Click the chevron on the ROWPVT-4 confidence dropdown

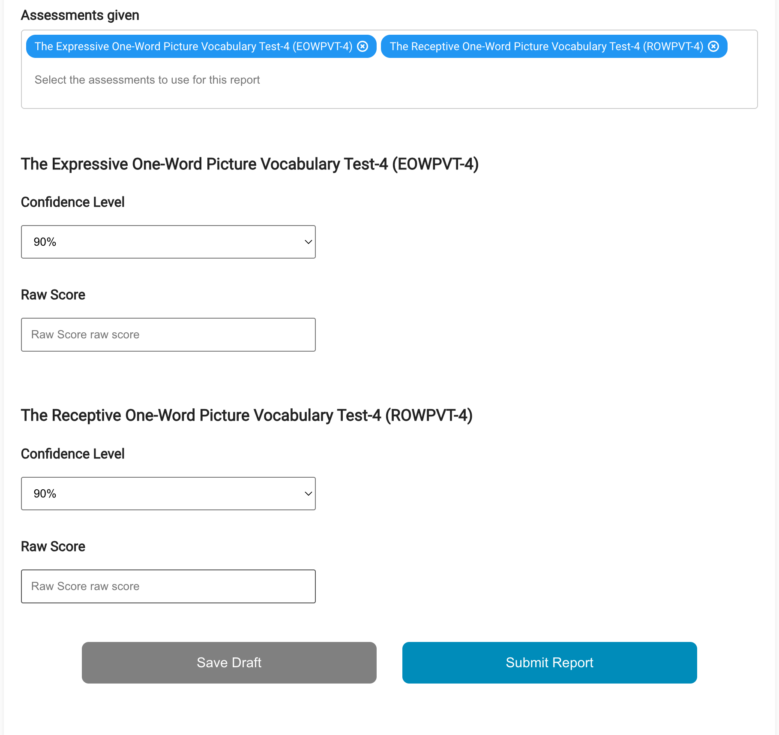[308, 493]
